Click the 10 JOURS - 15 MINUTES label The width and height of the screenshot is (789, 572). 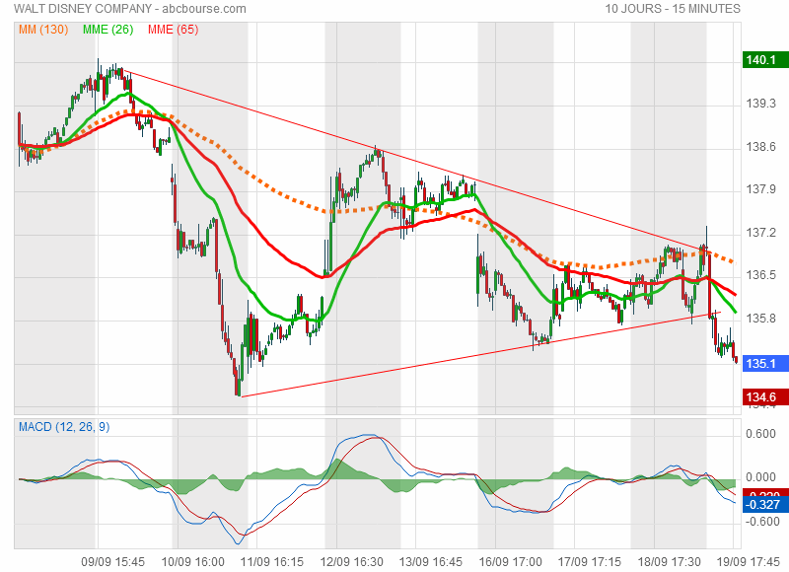coord(673,9)
